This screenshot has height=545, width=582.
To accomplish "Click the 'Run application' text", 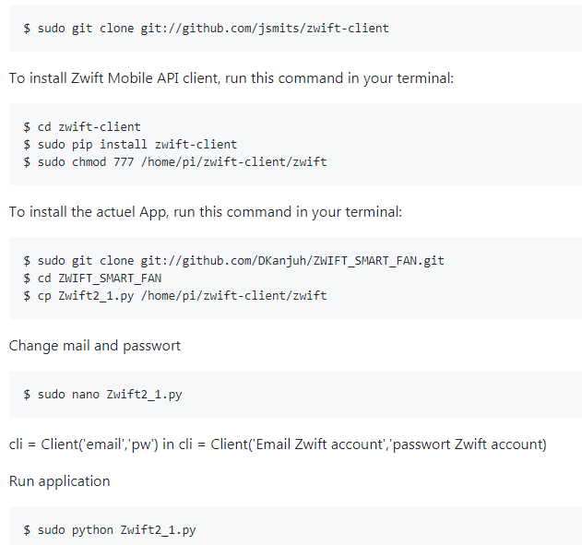I will click(59, 481).
